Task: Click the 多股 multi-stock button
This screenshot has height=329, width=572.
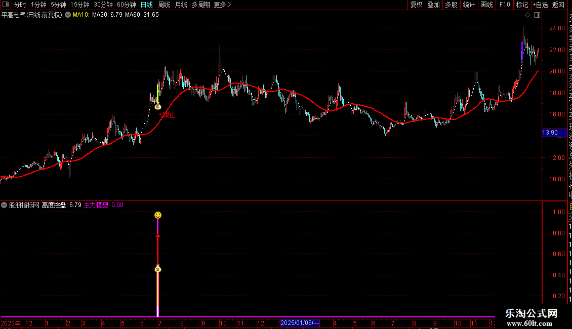Action: pos(451,5)
